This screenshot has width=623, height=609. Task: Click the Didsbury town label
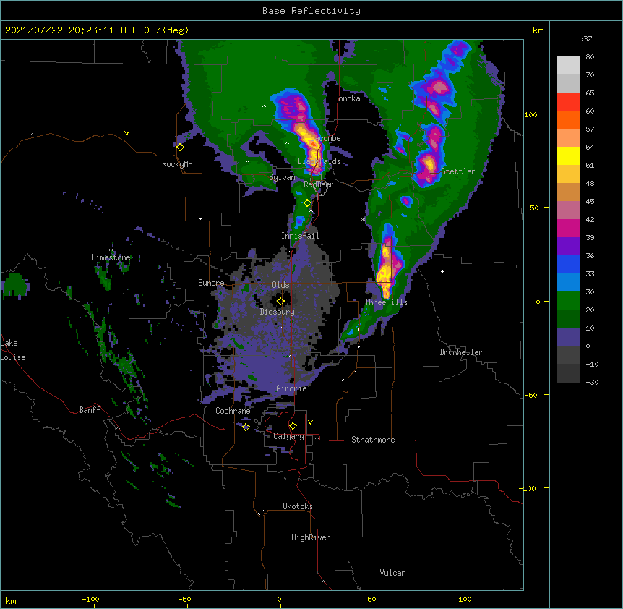tap(278, 312)
